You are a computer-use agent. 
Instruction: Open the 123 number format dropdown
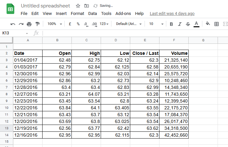tap(104, 24)
